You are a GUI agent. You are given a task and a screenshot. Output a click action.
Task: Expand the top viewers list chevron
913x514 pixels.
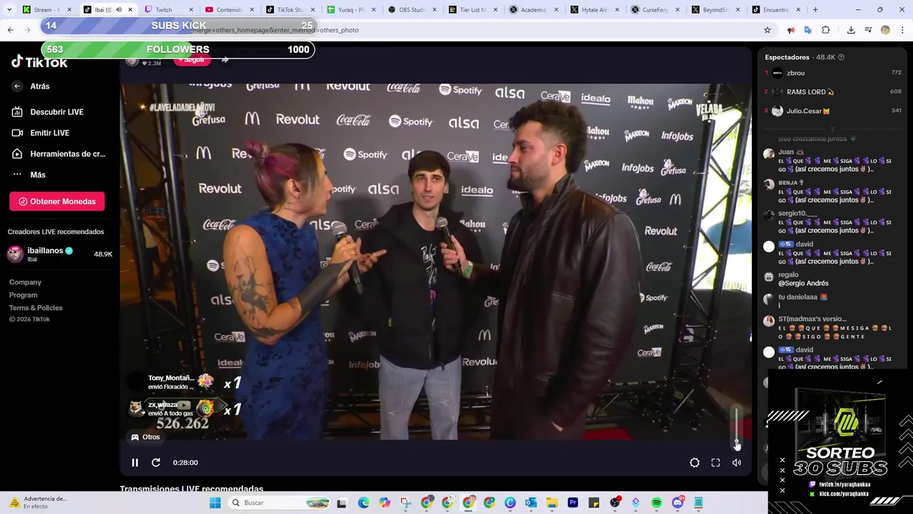pos(833,129)
